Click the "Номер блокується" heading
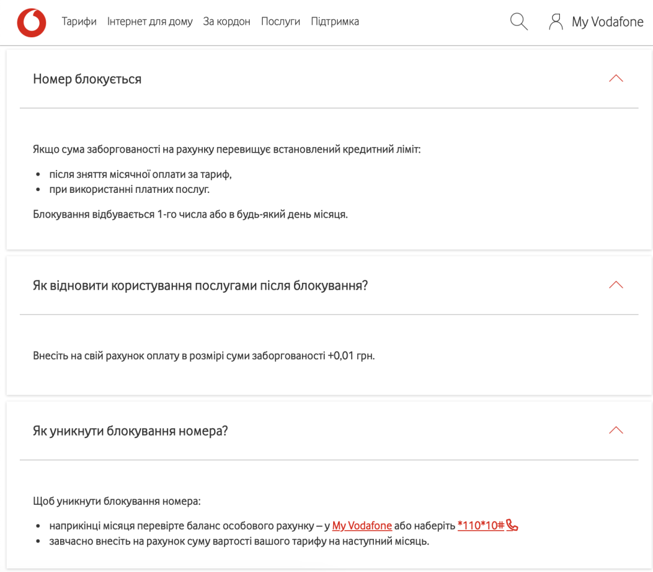The height and width of the screenshot is (572, 653). pyautogui.click(x=87, y=79)
